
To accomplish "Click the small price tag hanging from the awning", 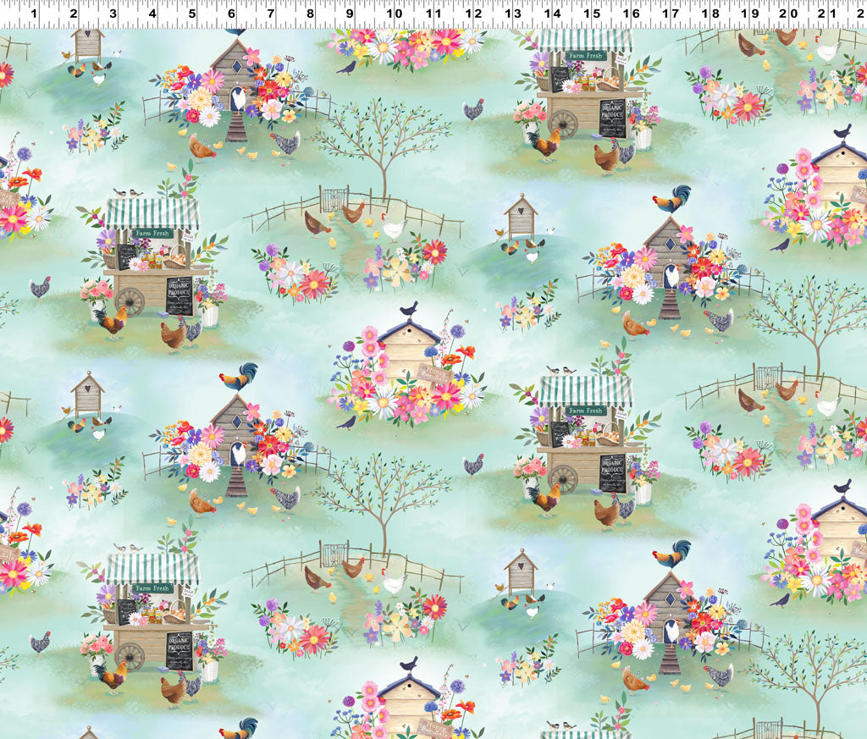I will pyautogui.click(x=188, y=236).
